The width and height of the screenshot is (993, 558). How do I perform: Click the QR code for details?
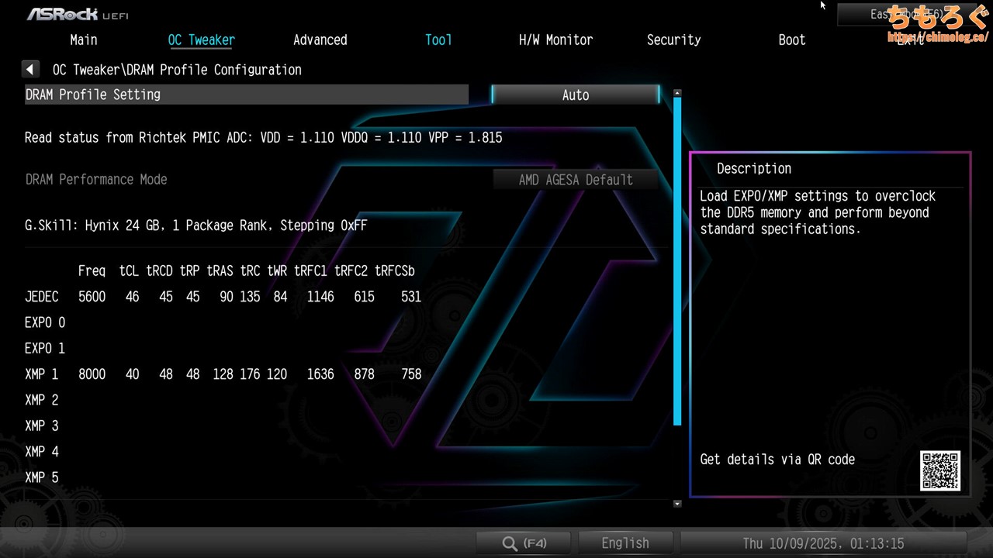(x=940, y=470)
